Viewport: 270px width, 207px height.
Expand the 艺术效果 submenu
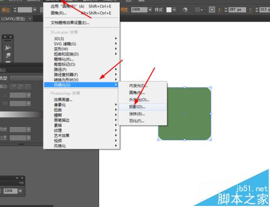click(81, 135)
